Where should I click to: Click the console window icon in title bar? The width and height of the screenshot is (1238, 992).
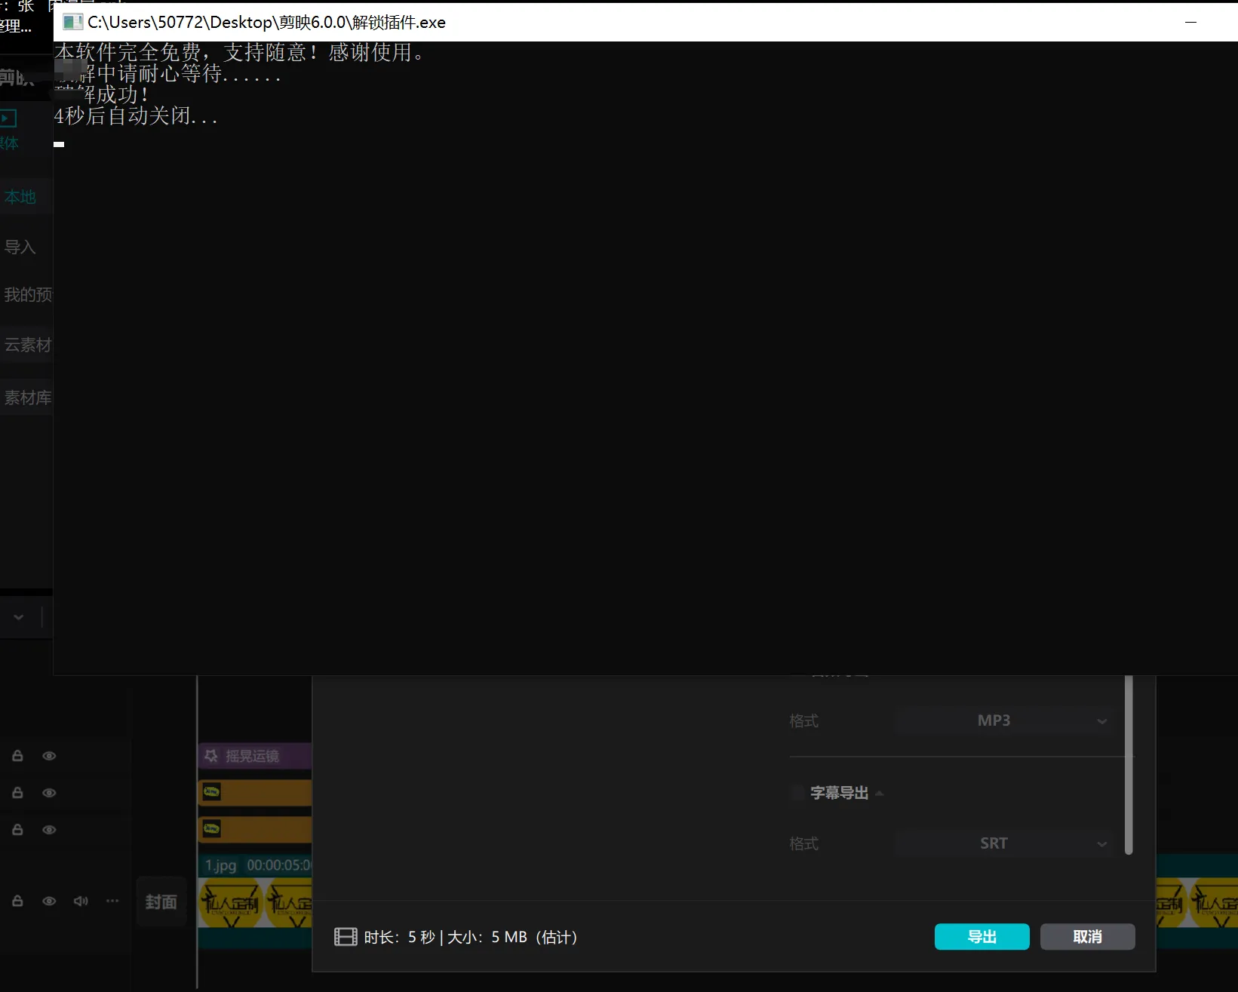pos(72,23)
